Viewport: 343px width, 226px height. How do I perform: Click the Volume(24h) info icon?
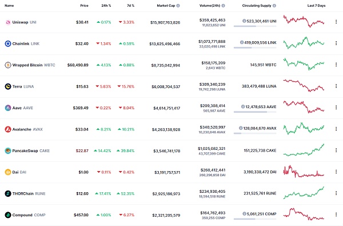(223, 6)
